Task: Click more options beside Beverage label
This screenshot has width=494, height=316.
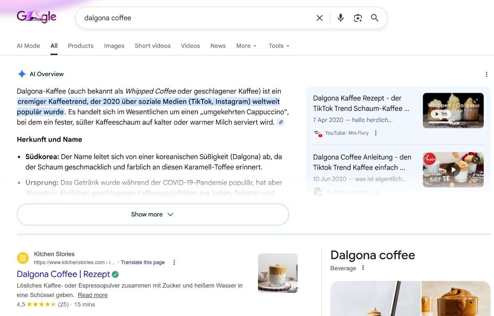Action: click(x=363, y=268)
